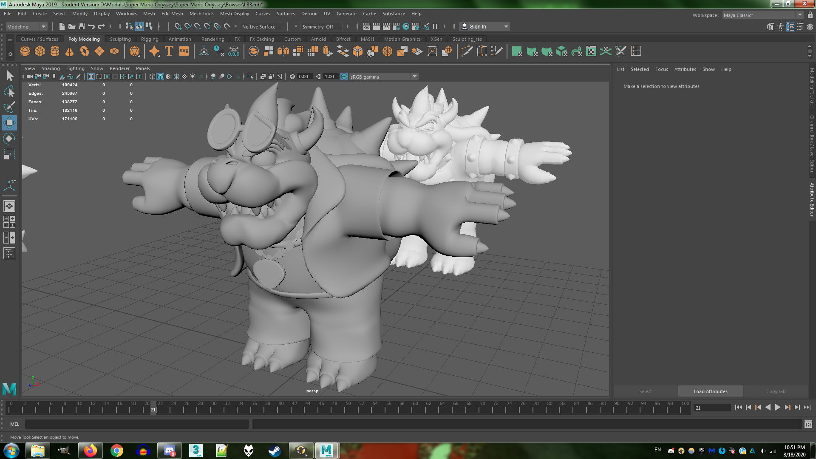Click the Copy Tab button
Image resolution: width=816 pixels, height=459 pixels.
[776, 391]
